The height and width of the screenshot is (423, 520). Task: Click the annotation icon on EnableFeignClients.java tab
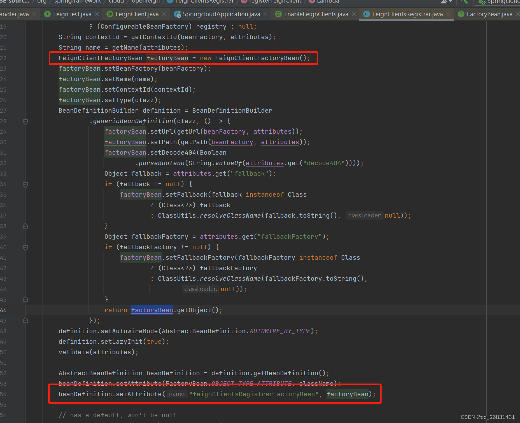pos(278,14)
